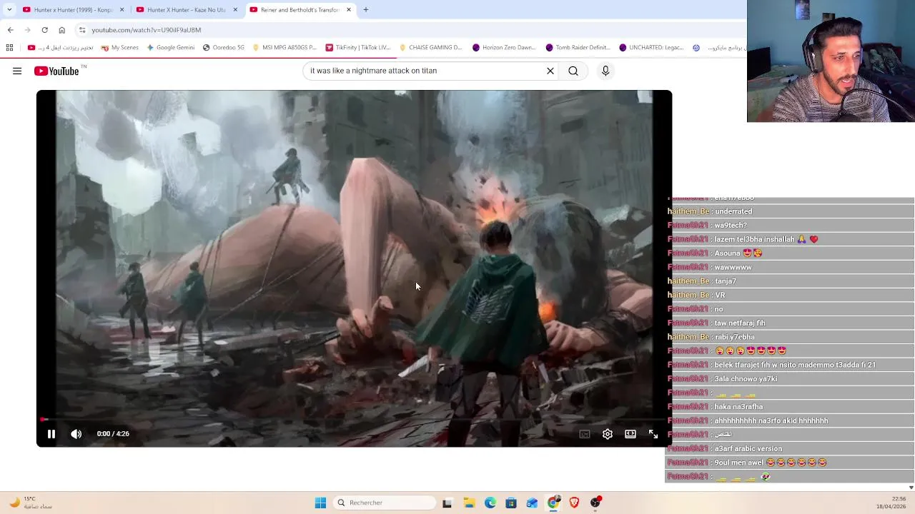Click the address bar URL
The width and height of the screenshot is (915, 514).
pyautogui.click(x=146, y=30)
